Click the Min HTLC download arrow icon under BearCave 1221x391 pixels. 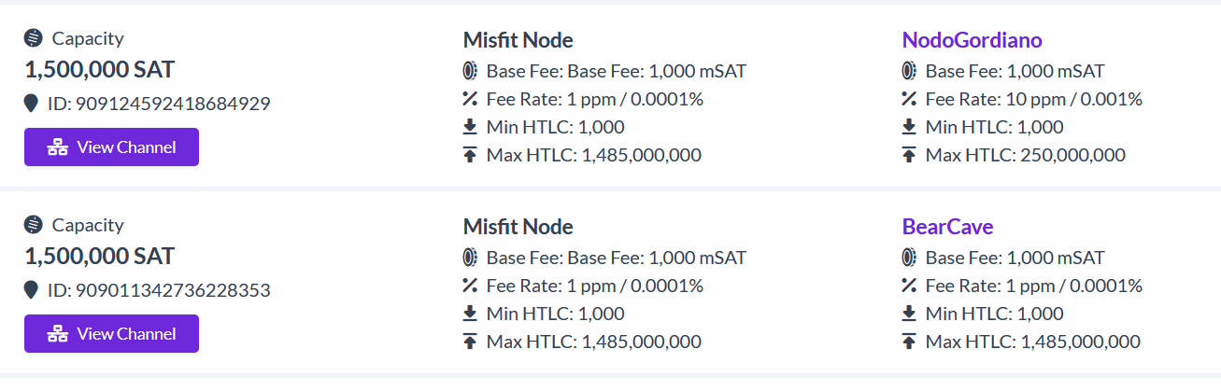point(909,314)
